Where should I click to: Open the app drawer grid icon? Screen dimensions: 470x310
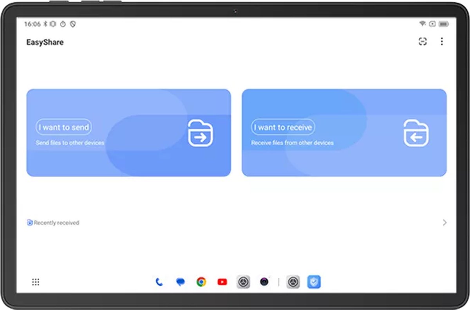pyautogui.click(x=36, y=282)
